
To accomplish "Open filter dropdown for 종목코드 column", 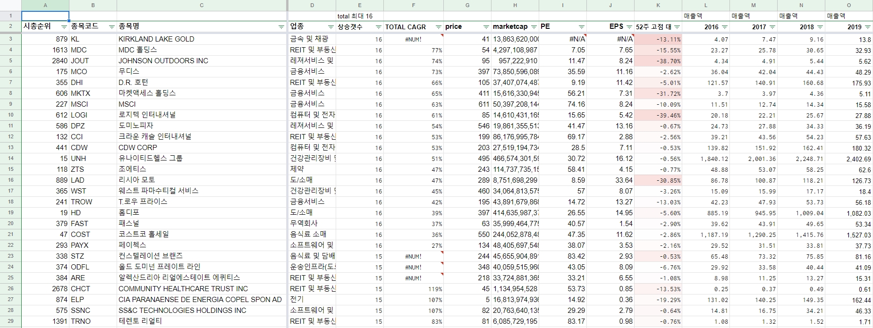I will 111,27.
